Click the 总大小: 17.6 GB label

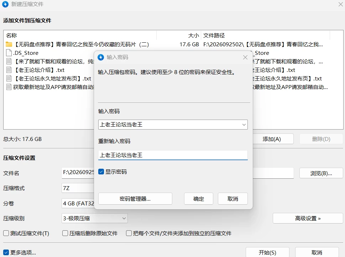point(22,139)
